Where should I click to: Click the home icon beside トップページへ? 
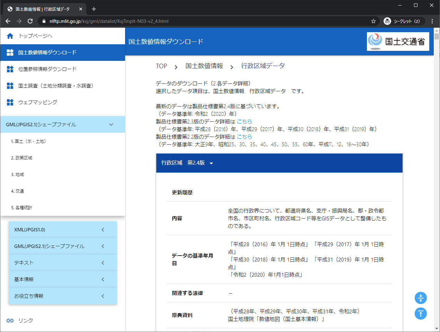10,36
